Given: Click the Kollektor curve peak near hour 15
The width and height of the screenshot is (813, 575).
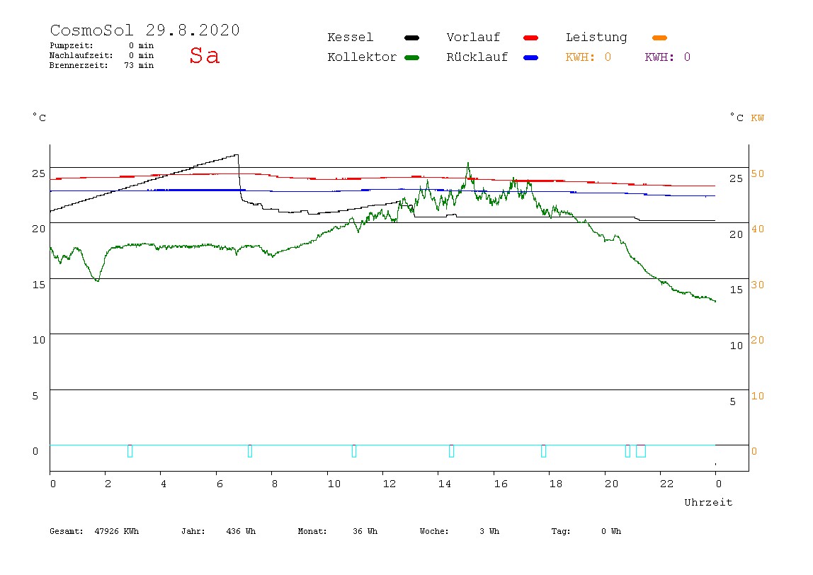Looking at the screenshot, I should [x=468, y=163].
